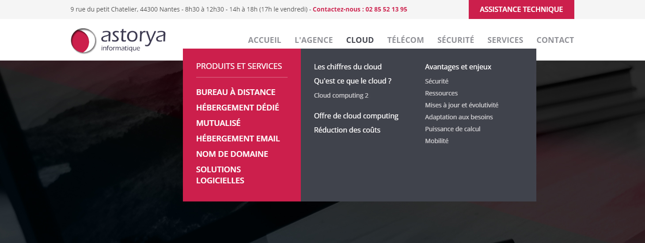Click the astorya informatique logo

click(x=118, y=40)
